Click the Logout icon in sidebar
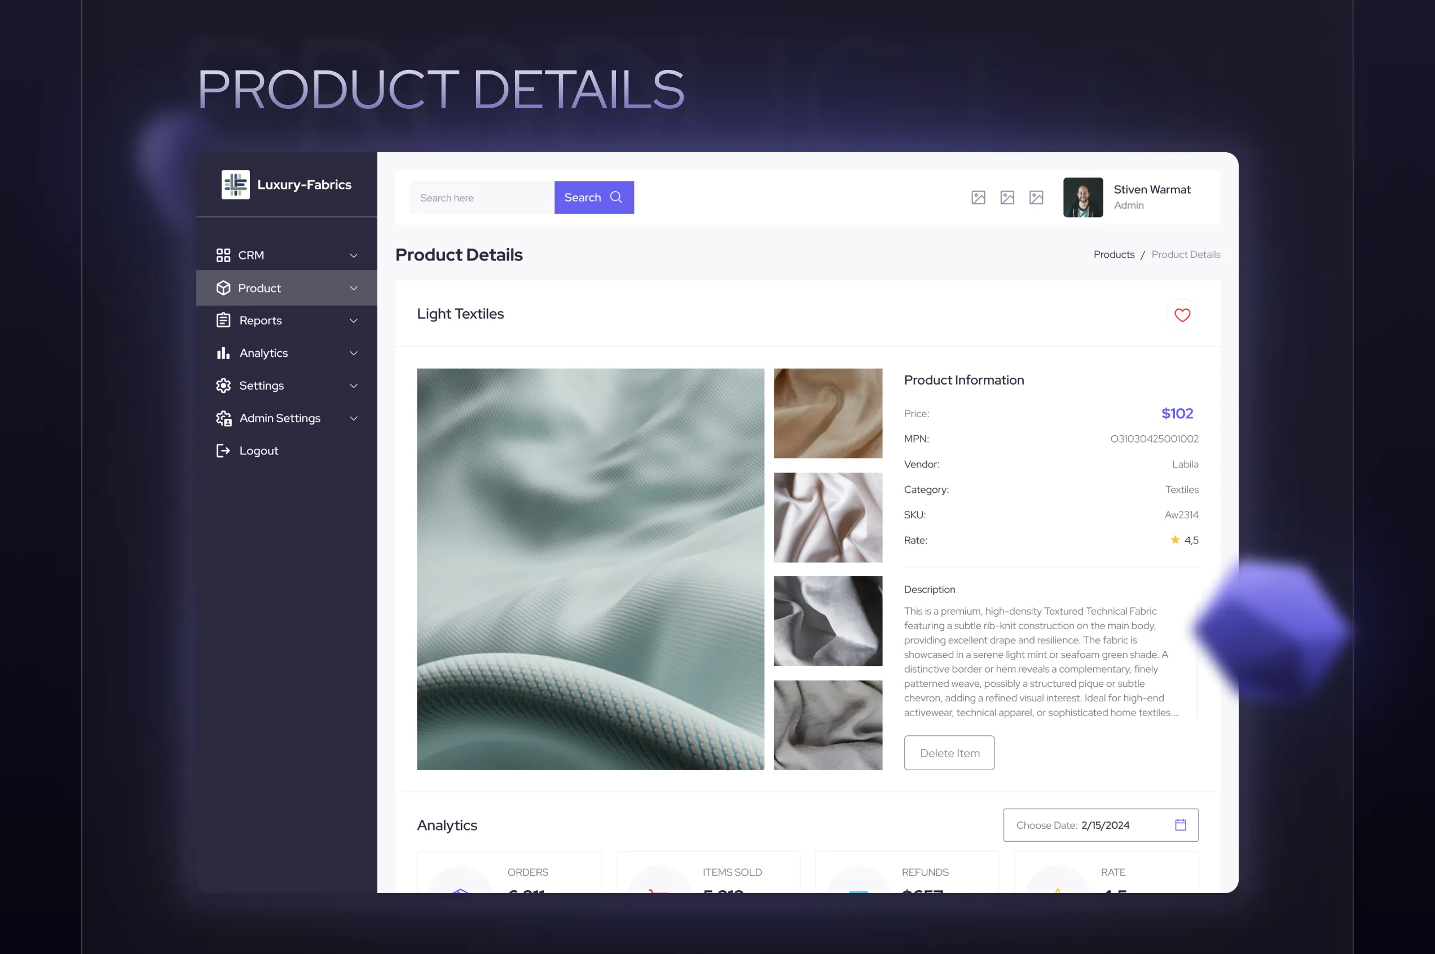This screenshot has height=954, width=1435. 223,451
